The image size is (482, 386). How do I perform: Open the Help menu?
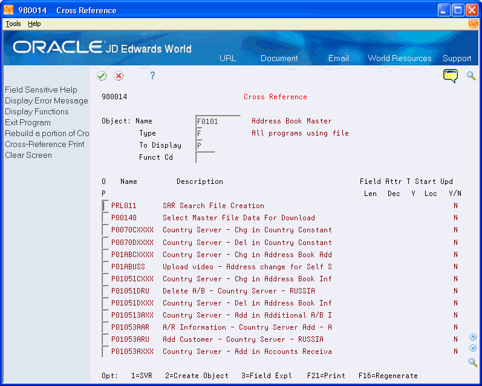pyautogui.click(x=34, y=24)
